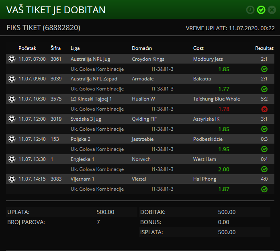The height and width of the screenshot is (251, 280).
Task: Click soccer ball icon for Croydon Kings match
Action: click(12, 59)
